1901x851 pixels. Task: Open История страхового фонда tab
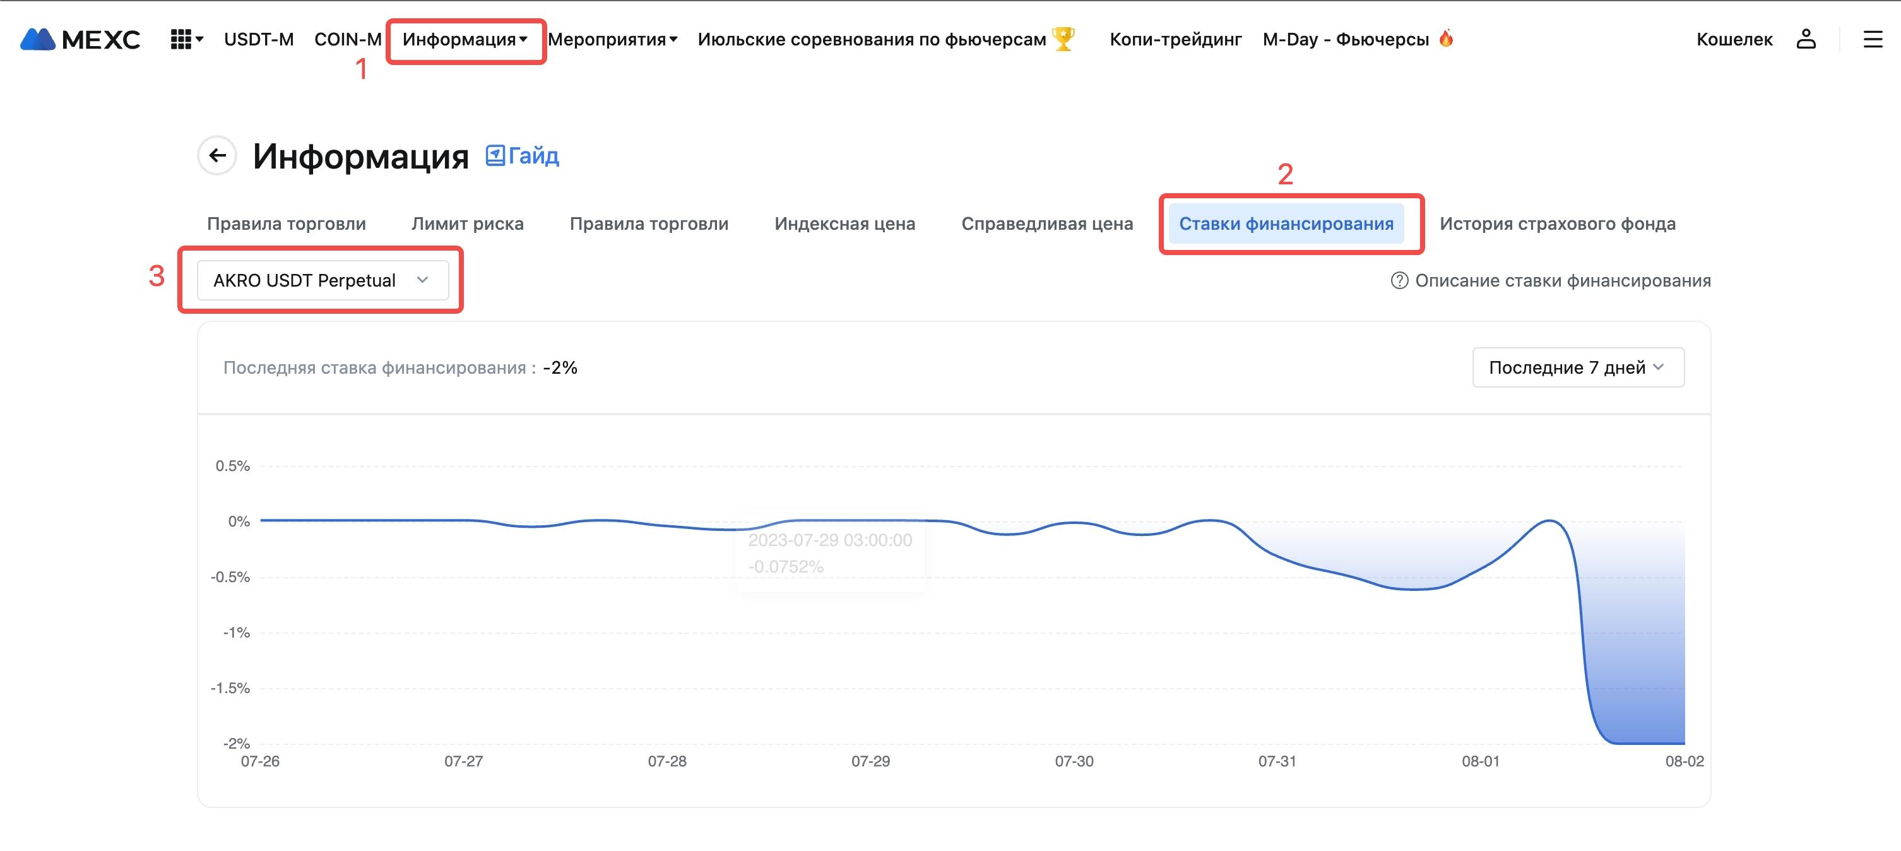click(1557, 223)
